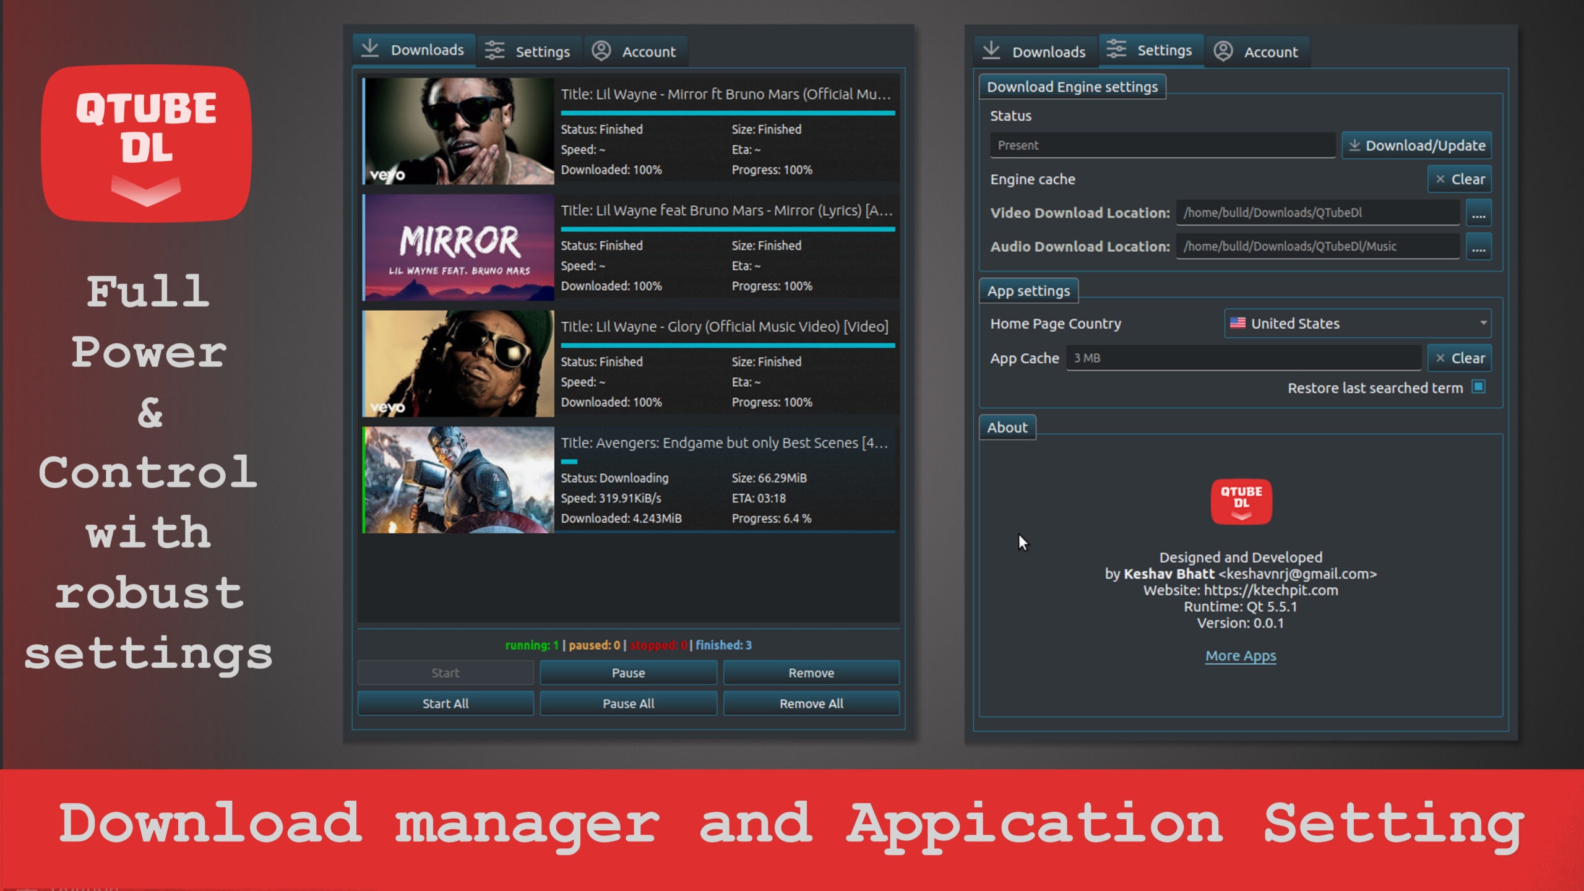The height and width of the screenshot is (891, 1584).
Task: Toggle Restore last searched term checkbox
Action: 1478,387
